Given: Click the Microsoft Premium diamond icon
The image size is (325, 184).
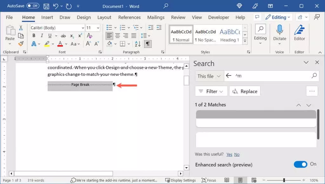Looking at the screenshot, I should coord(239,6).
